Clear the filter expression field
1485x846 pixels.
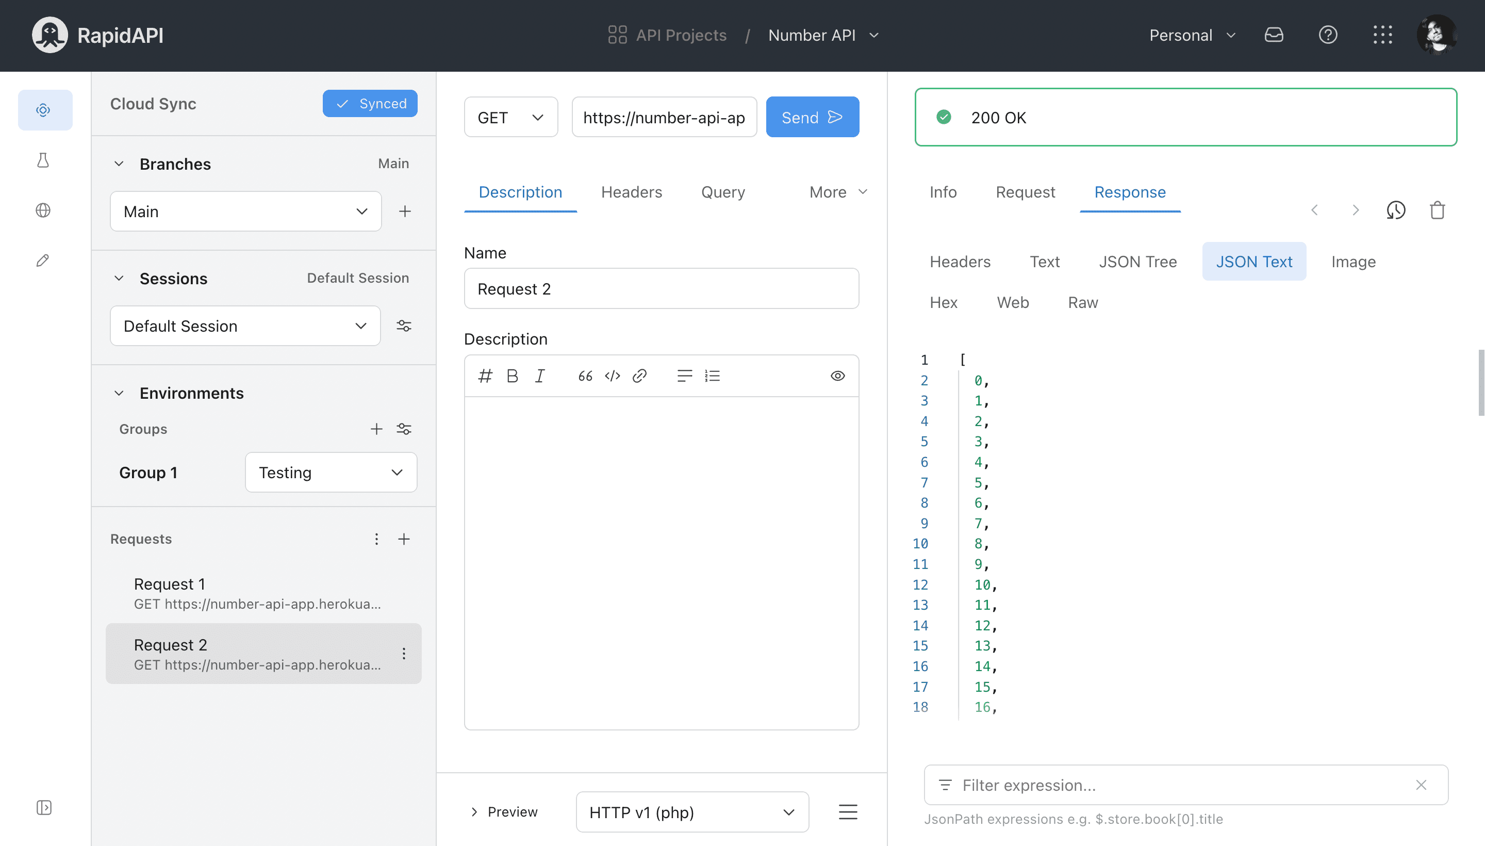click(x=1421, y=786)
